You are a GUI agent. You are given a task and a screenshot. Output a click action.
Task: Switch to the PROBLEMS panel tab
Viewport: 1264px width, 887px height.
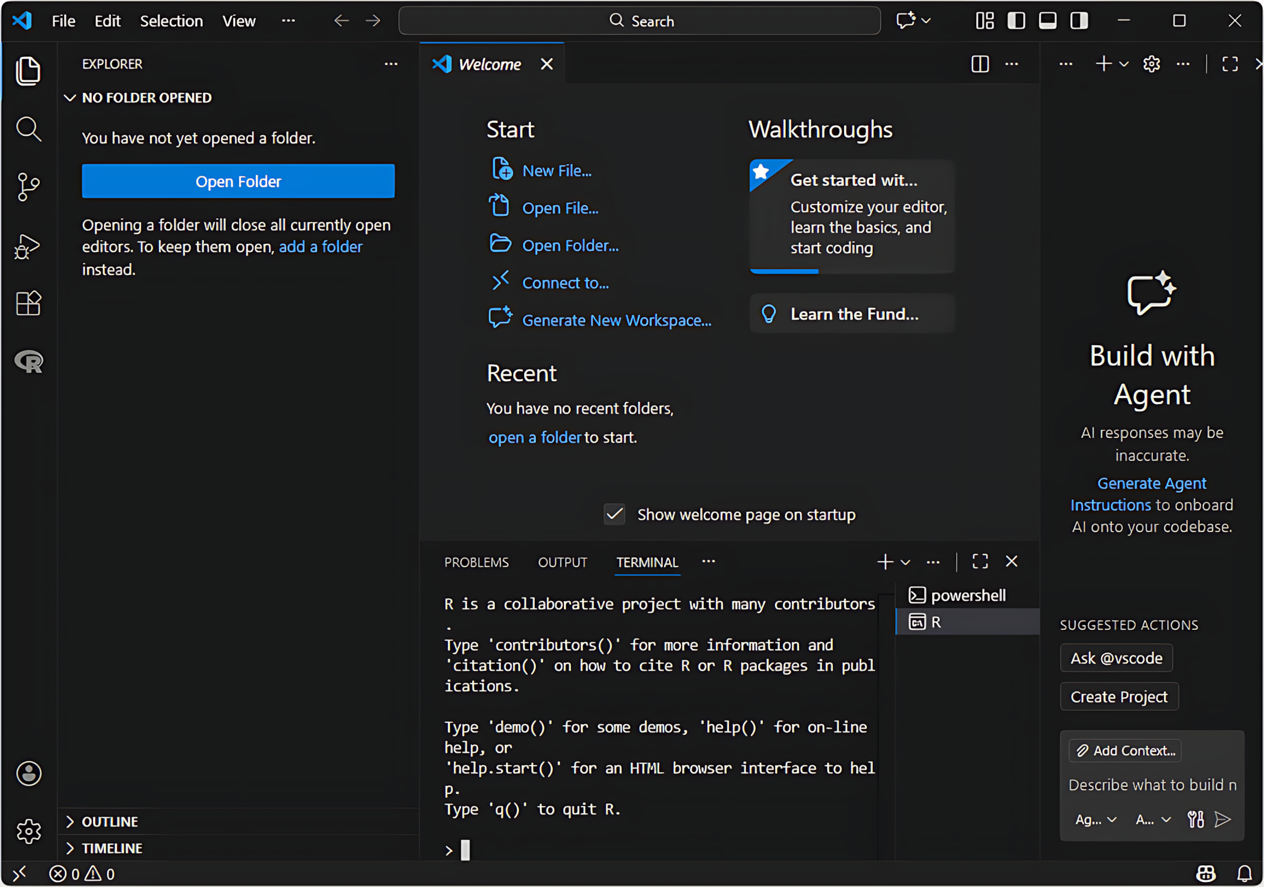[476, 562]
